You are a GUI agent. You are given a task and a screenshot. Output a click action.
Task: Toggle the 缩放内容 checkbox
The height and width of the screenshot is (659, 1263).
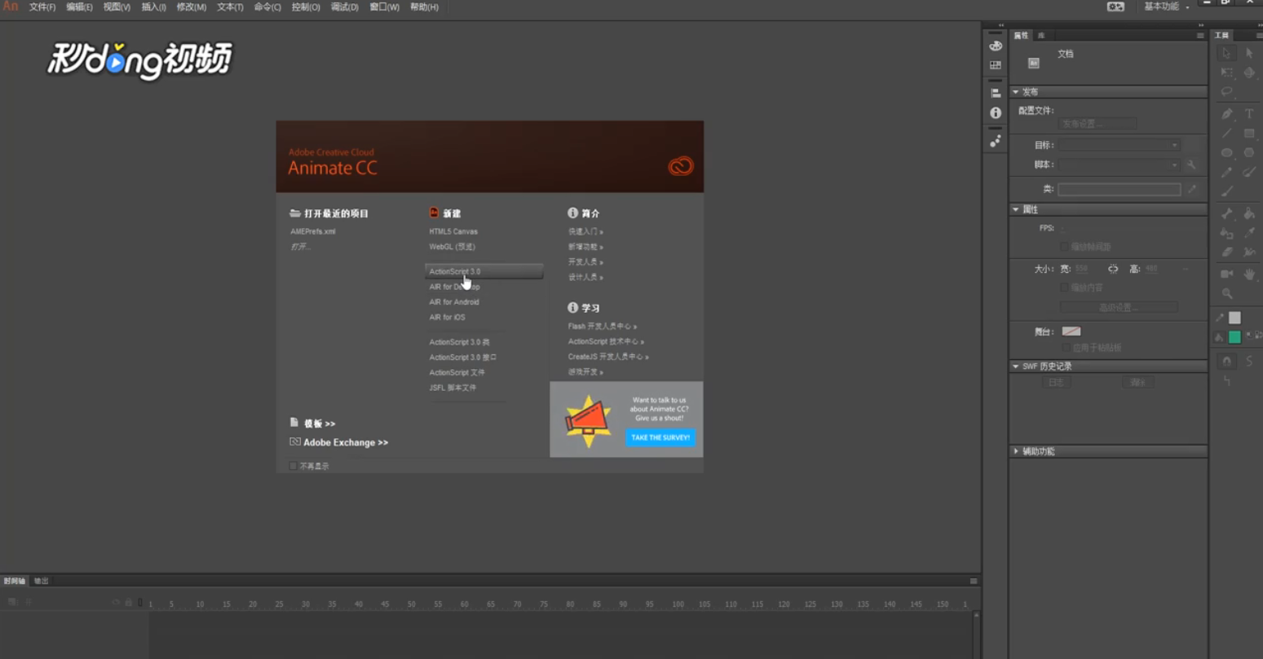pyautogui.click(x=1064, y=288)
